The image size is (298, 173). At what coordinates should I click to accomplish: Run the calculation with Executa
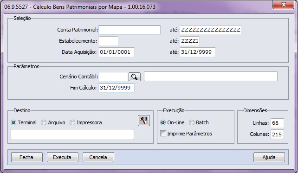pos(63,157)
